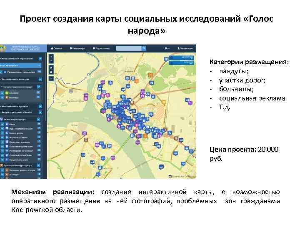
Task: Select the highlighted blue sidebar row
Action: 21,65
